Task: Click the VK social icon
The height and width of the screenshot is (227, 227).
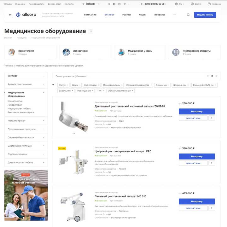Action: (109, 4)
